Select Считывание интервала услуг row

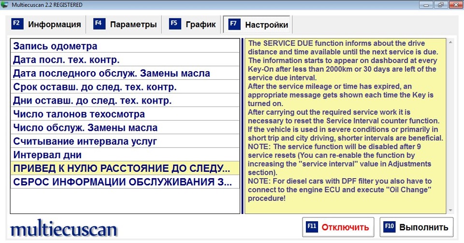point(125,141)
